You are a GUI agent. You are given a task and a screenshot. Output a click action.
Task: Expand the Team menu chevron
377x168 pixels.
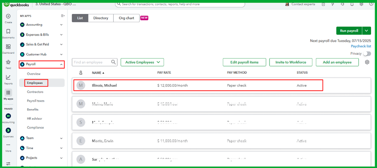coord(61,138)
